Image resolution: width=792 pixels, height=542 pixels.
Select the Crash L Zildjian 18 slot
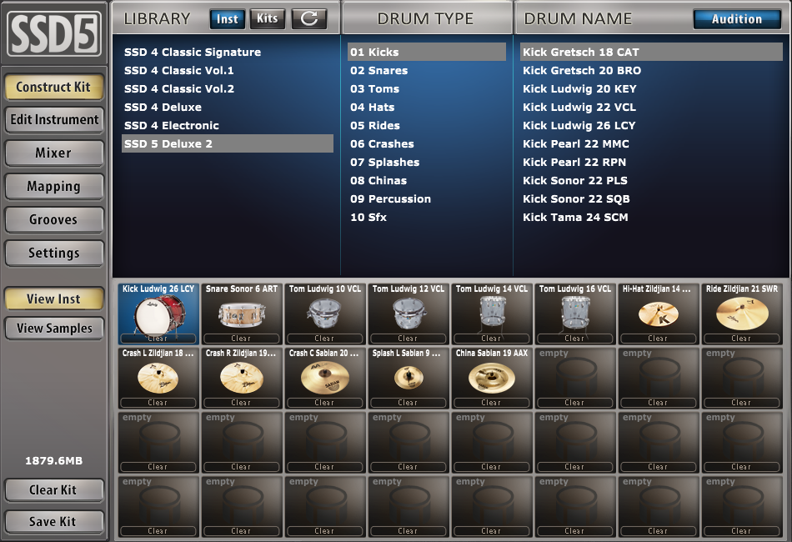[158, 378]
